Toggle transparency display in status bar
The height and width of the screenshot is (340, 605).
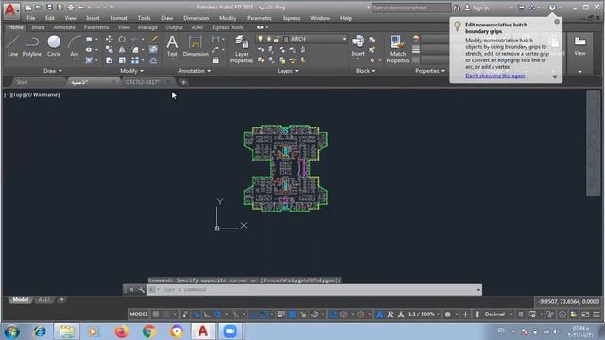[292, 314]
